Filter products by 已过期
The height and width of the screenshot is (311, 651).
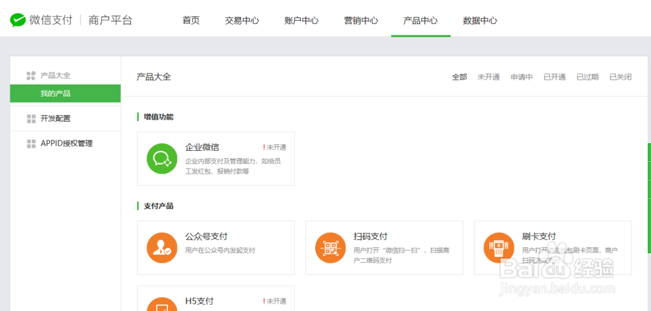pos(587,77)
